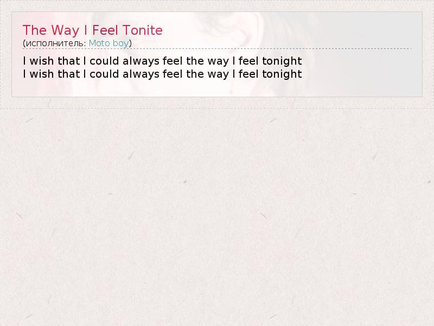
Task: Click the word could in the first lyric line
Action: pos(104,60)
